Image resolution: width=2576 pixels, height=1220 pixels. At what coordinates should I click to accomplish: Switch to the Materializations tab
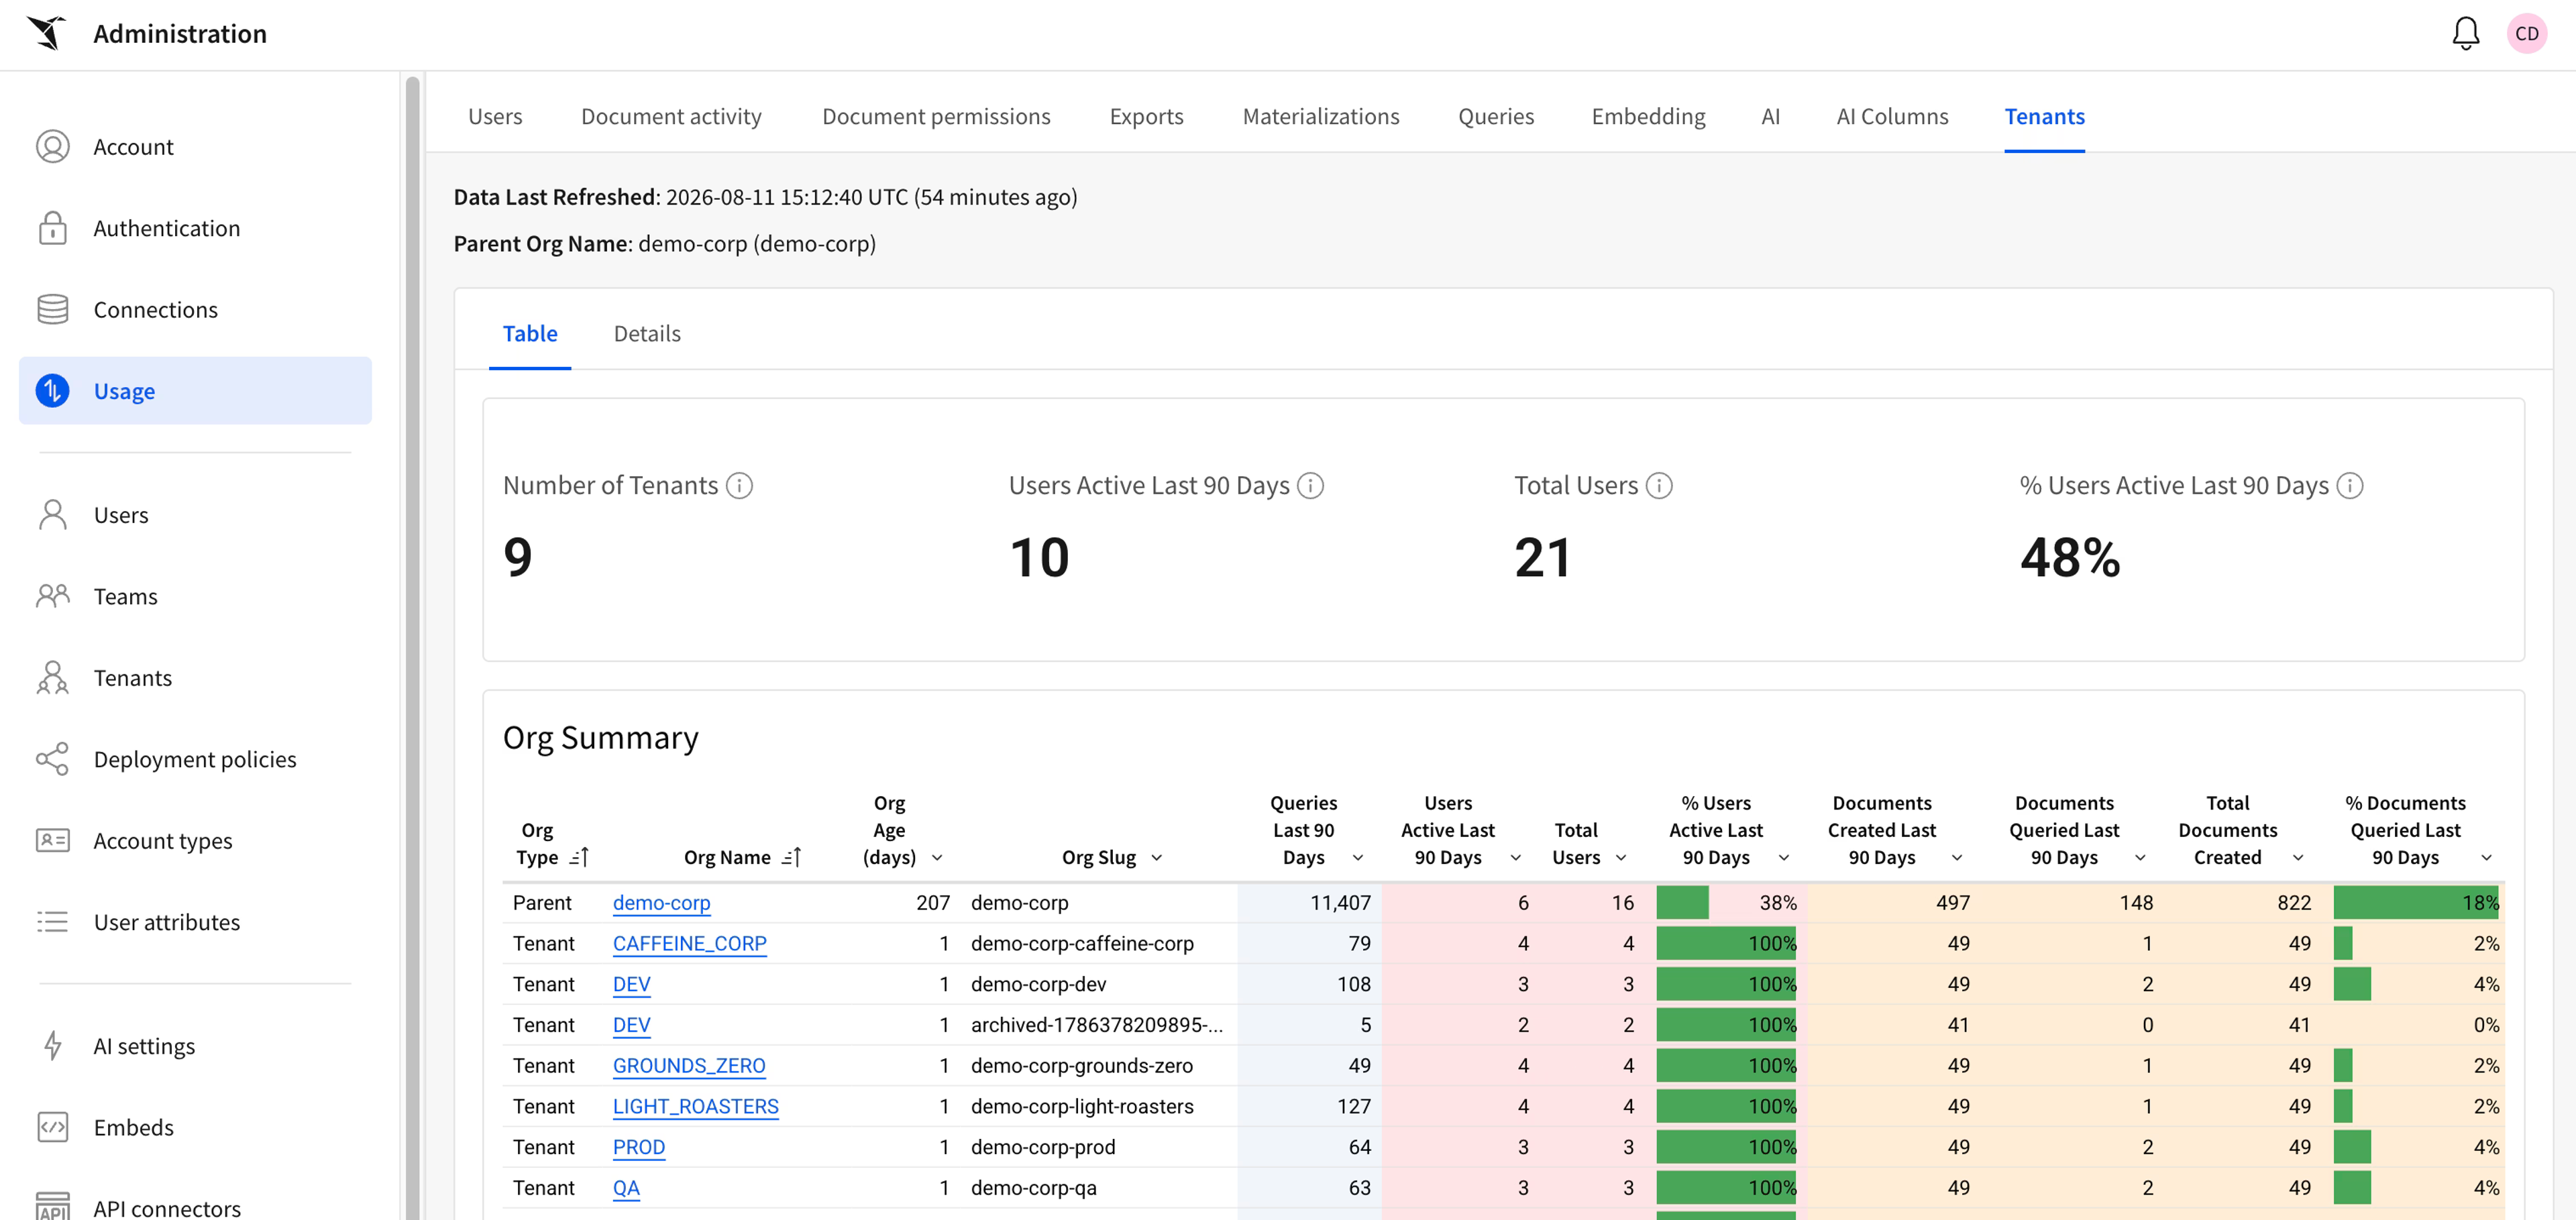click(1321, 117)
